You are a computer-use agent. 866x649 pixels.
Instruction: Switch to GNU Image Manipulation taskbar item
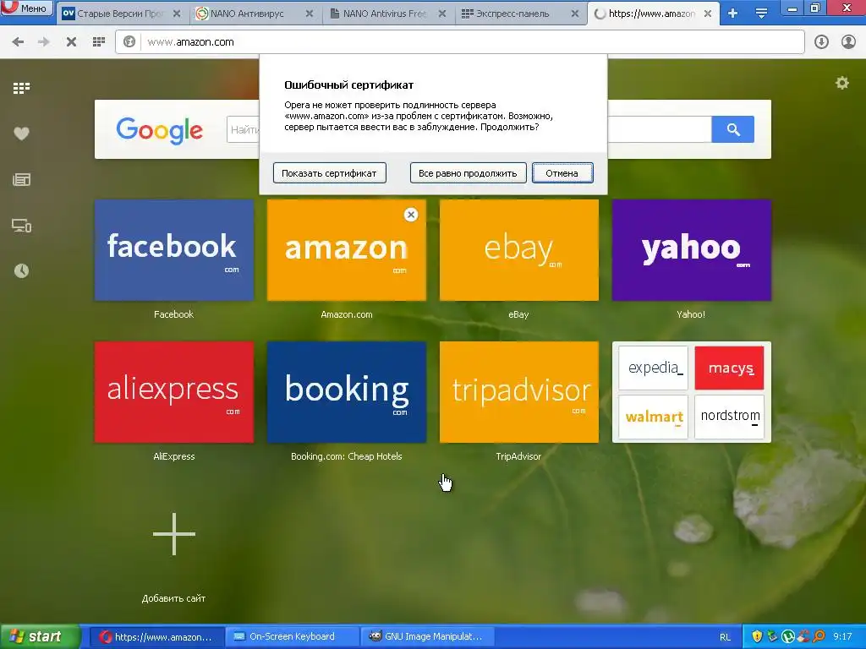(426, 637)
